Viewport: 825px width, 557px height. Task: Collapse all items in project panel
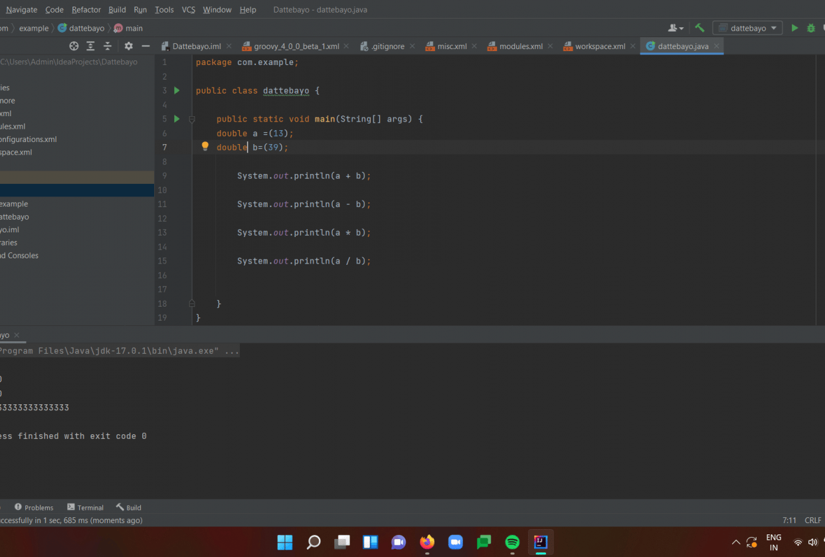(x=107, y=46)
